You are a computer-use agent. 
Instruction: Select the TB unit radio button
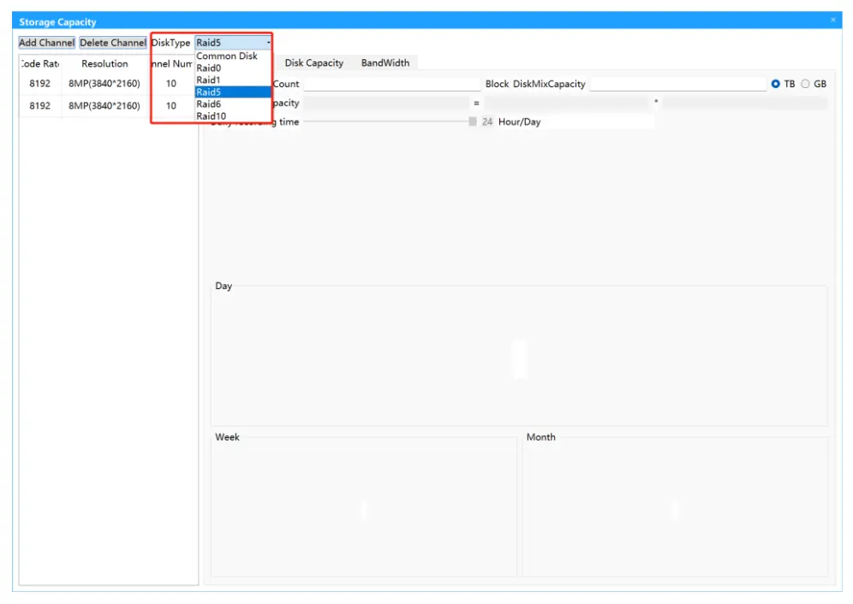775,84
